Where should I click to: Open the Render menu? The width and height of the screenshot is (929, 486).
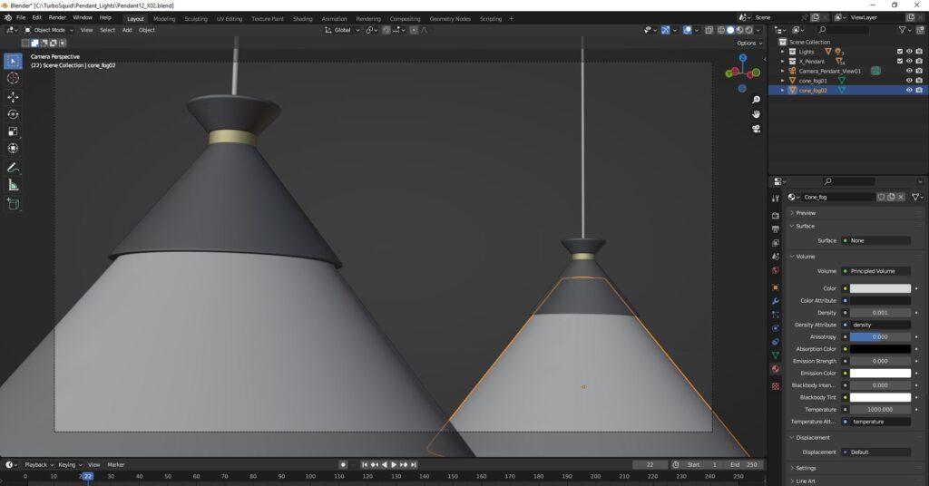click(x=57, y=17)
